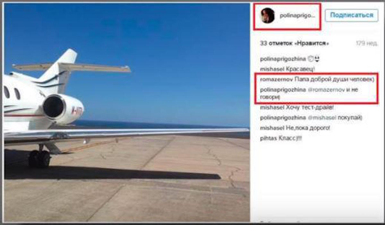
Task: View the 33 отметок «Нравится» likes list
Action: [295, 43]
